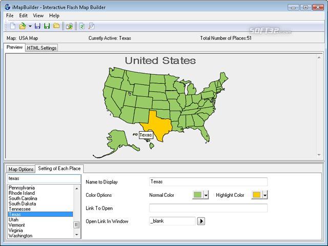Click the magnifier preview icon in toolbar
Image resolution: width=328 pixels, height=246 pixels.
click(91, 26)
